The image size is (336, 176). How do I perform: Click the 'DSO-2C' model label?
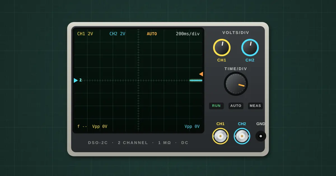98,143
